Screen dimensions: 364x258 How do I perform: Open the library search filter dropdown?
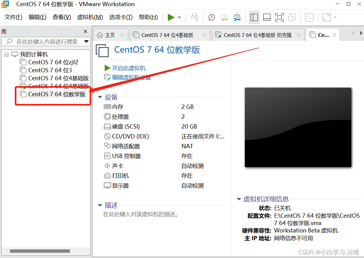pyautogui.click(x=86, y=42)
